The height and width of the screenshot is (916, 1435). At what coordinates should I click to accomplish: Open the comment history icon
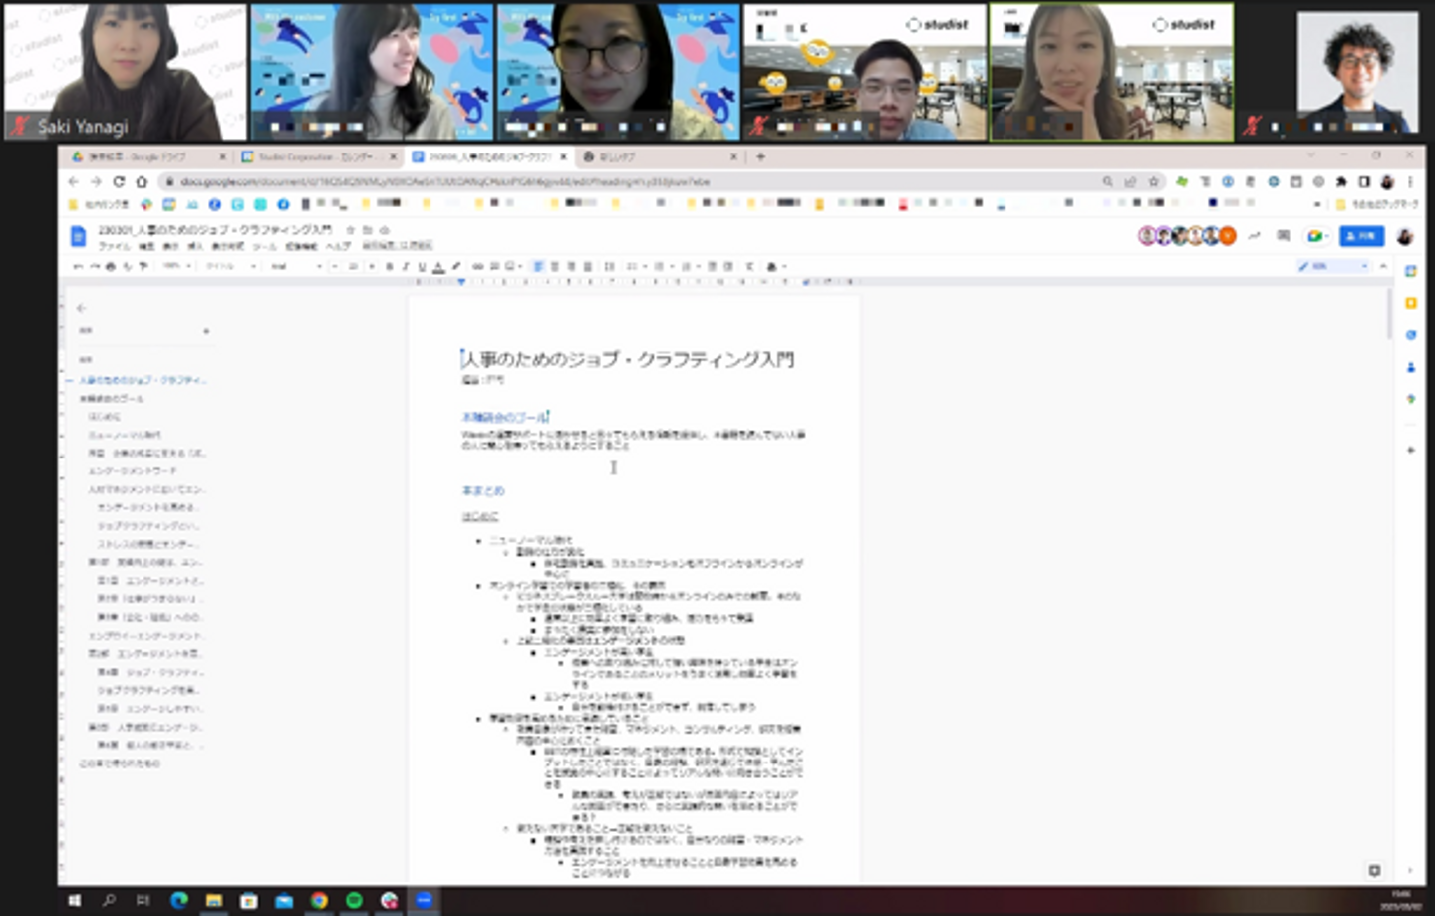pyautogui.click(x=1284, y=236)
